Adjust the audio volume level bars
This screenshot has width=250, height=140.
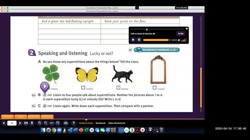[184, 40]
